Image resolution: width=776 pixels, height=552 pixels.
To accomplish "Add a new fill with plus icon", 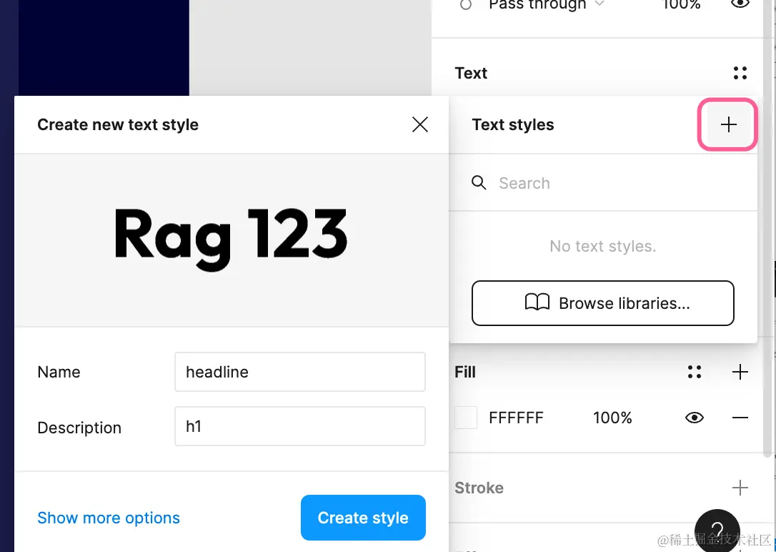I will click(740, 372).
